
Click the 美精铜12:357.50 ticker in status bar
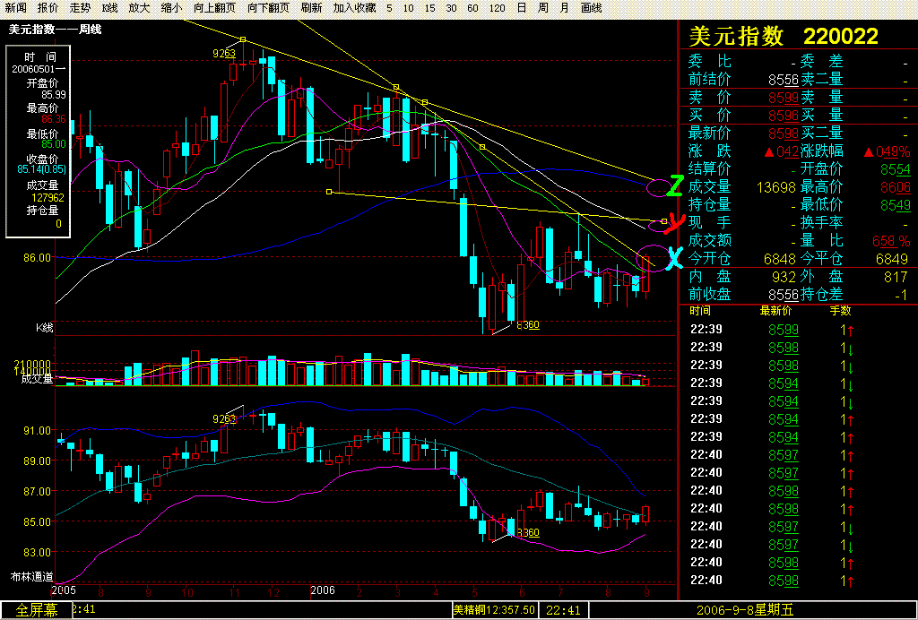(494, 610)
